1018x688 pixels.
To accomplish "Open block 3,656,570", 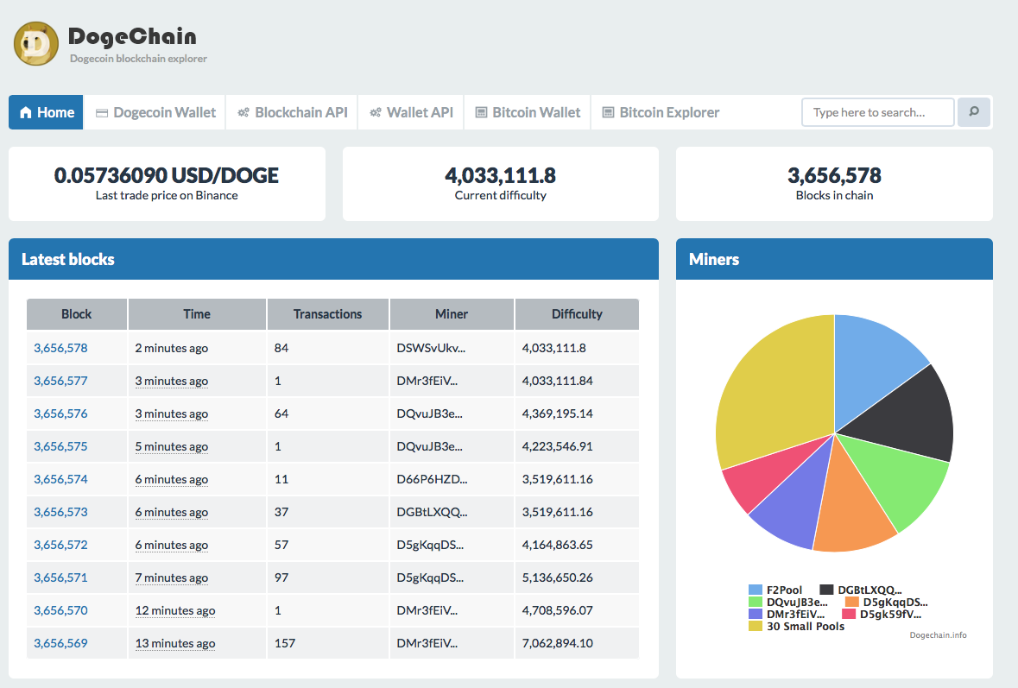I will [x=60, y=610].
